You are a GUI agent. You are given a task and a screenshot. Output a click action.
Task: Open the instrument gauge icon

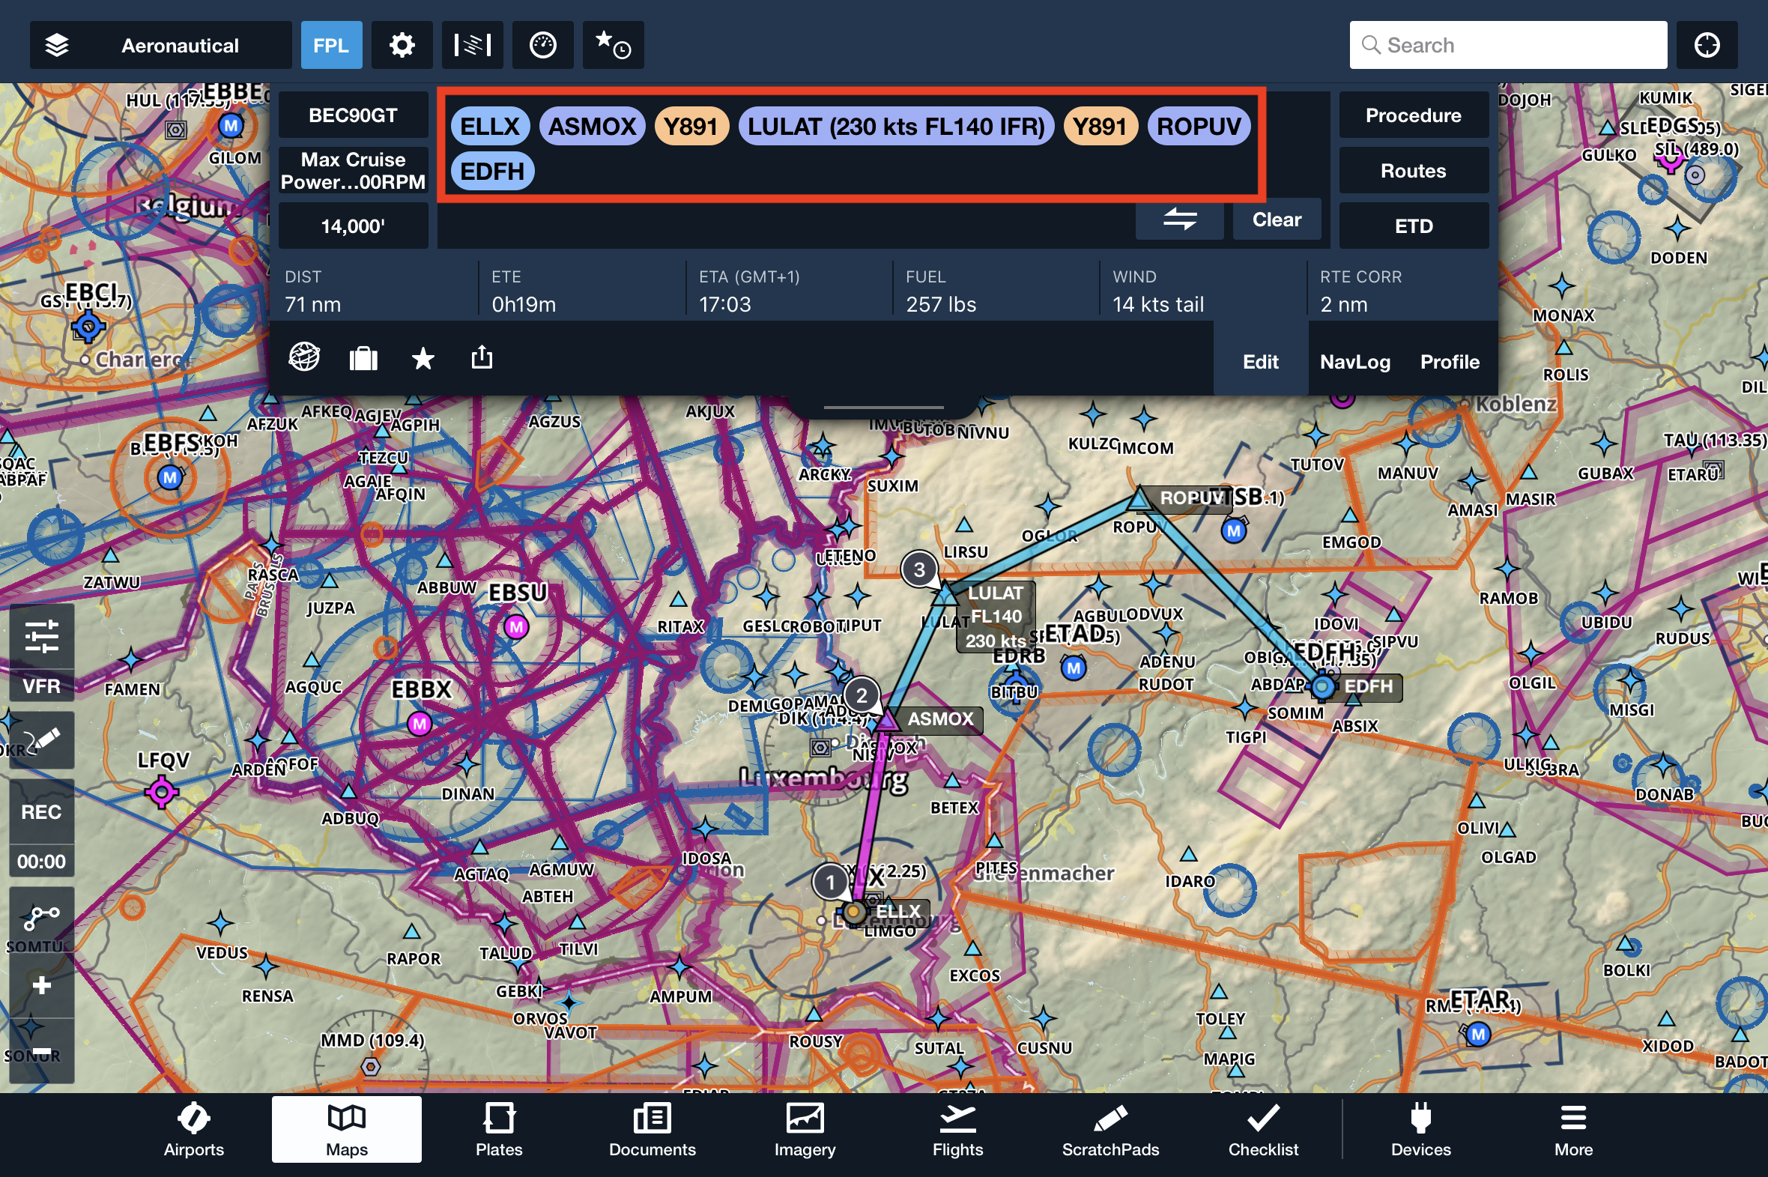(542, 45)
